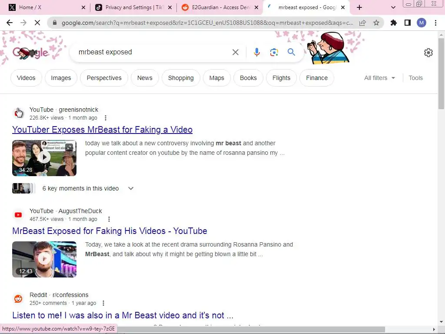Screen dimensions: 445x334
Task: Open the Chrome three-dot menu
Action: pos(435,23)
